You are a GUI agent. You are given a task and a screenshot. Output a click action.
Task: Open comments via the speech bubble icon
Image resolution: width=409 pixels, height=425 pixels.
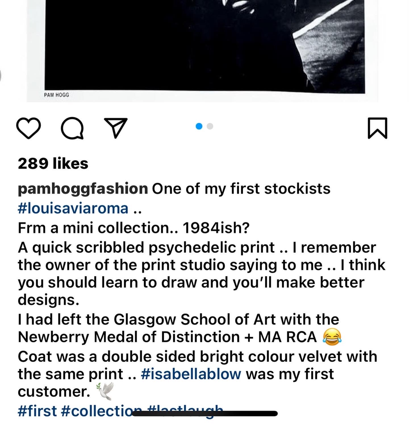coord(72,128)
